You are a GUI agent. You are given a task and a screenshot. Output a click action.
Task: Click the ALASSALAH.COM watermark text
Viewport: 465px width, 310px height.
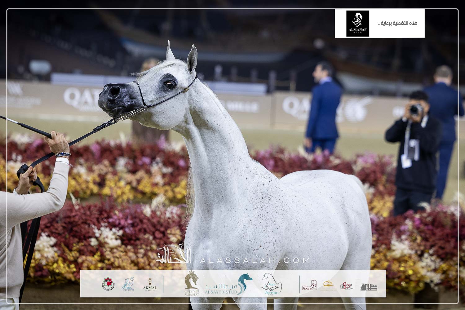[255, 260]
